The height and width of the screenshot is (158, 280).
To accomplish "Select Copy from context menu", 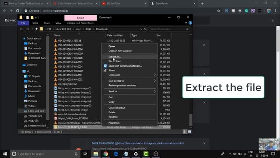I will [x=111, y=102].
